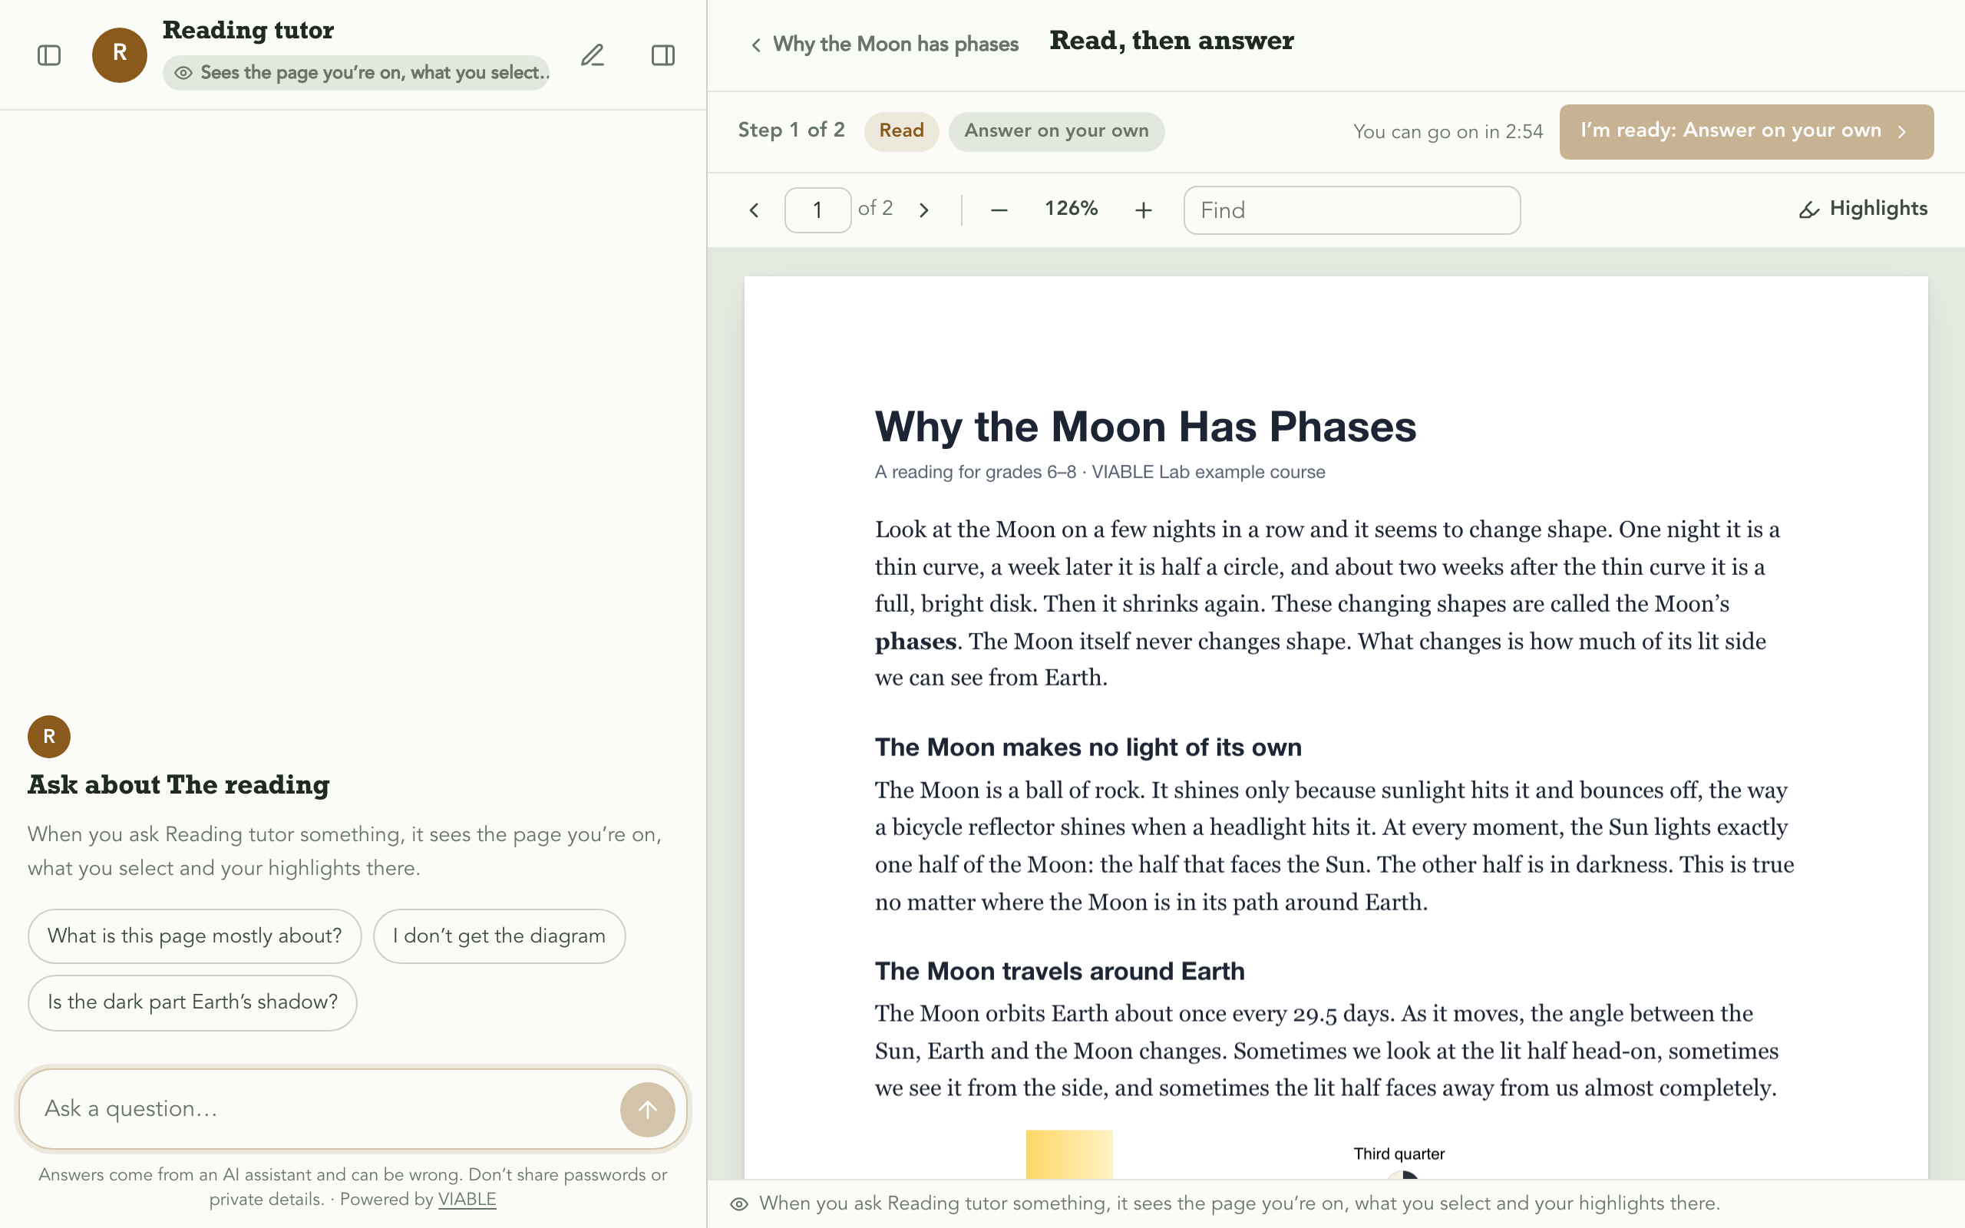Image resolution: width=1965 pixels, height=1228 pixels.
Task: Open the Highlights panel
Action: 1863,209
